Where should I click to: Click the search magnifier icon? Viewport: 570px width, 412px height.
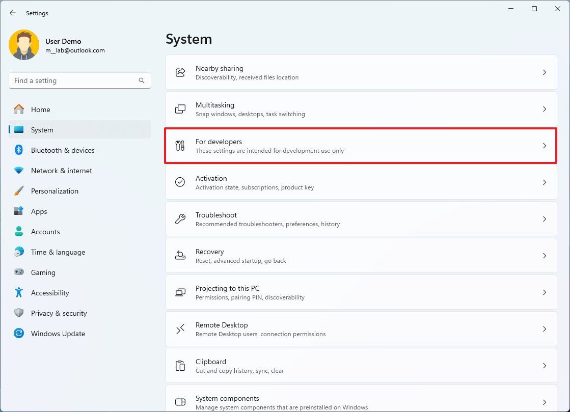tap(142, 80)
